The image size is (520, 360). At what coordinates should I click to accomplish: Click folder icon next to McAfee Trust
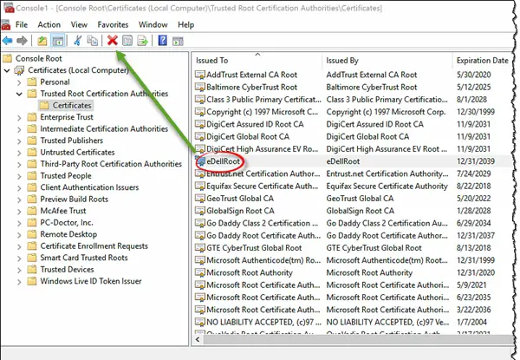[x=32, y=211]
